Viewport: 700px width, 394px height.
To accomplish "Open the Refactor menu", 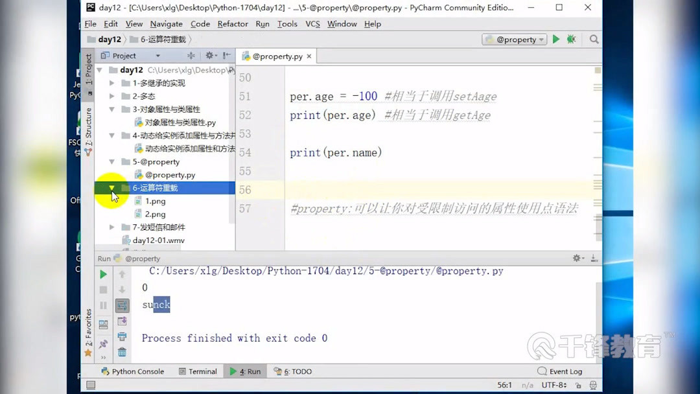I will pyautogui.click(x=233, y=24).
